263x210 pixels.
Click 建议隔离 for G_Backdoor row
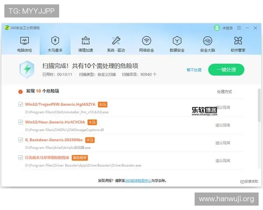pyautogui.click(x=223, y=143)
